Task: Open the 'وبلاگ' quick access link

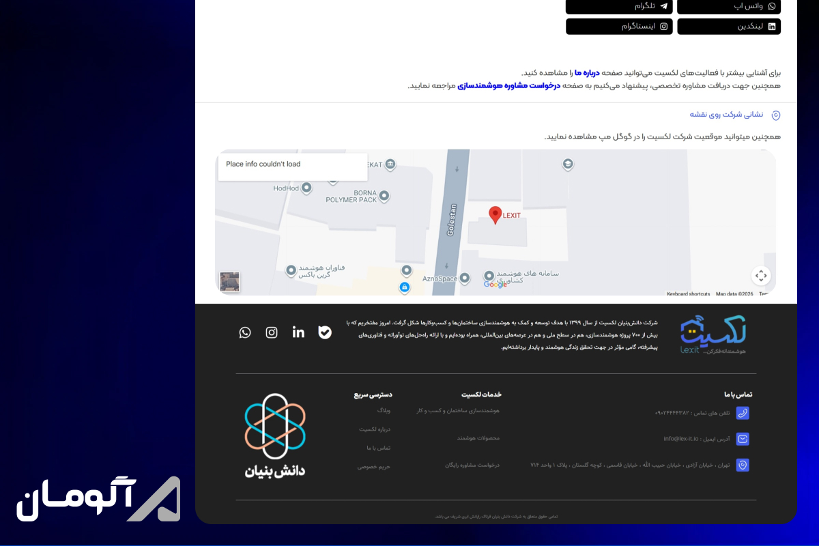Action: click(x=384, y=411)
